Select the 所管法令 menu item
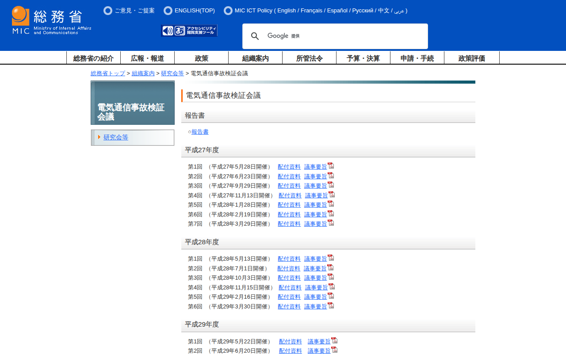 point(309,58)
